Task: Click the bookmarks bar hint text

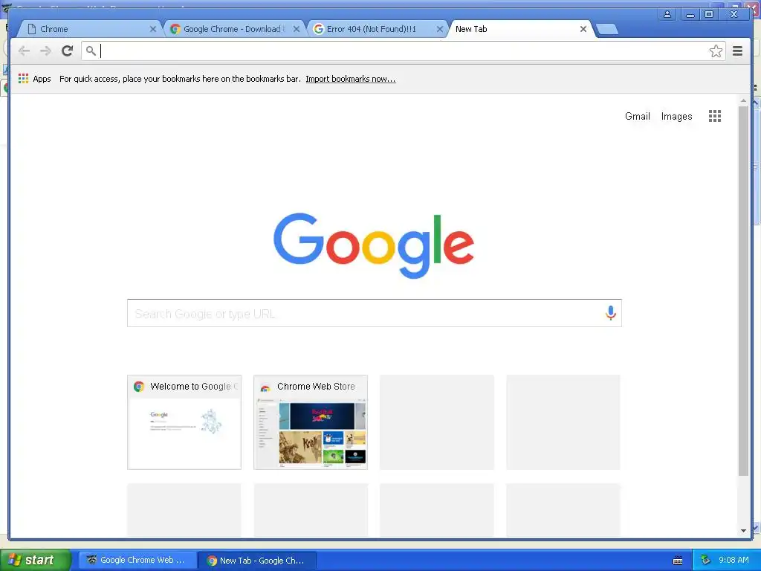Action: (x=180, y=79)
